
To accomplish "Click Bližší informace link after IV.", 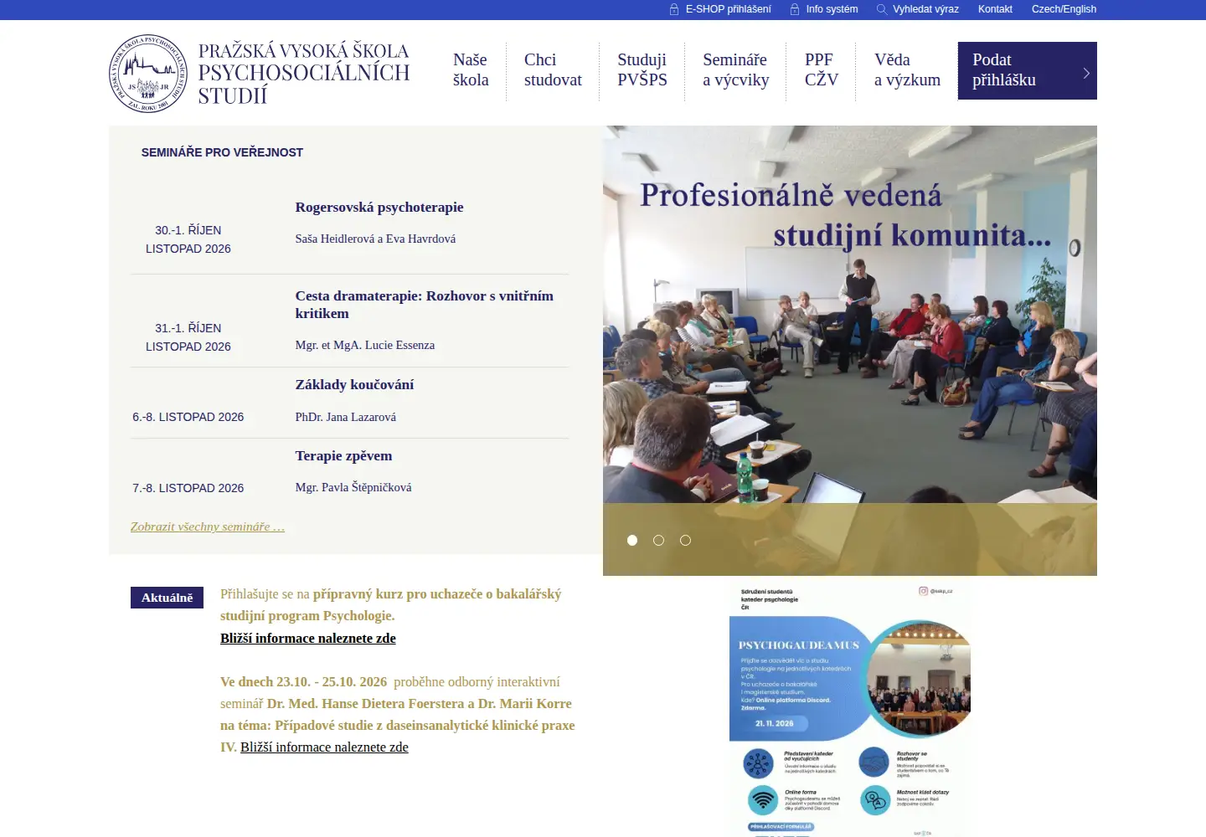I will click(324, 747).
